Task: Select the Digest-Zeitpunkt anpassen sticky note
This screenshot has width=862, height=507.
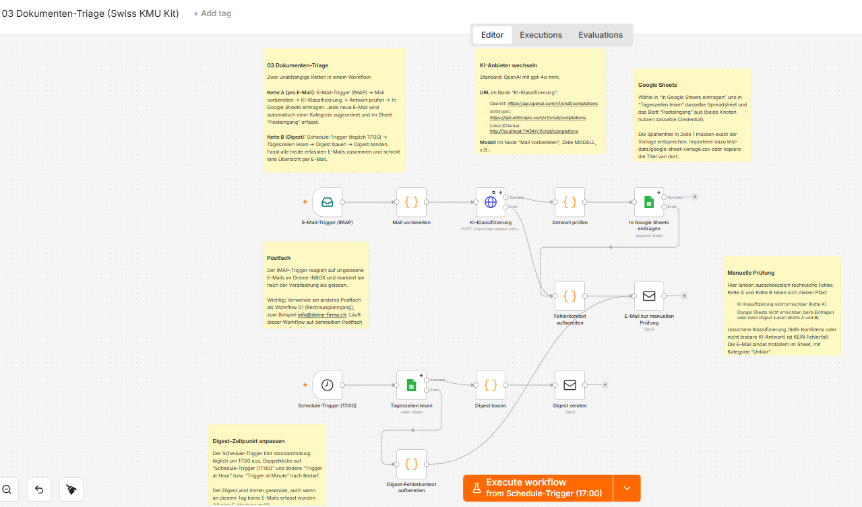Action: pos(267,465)
